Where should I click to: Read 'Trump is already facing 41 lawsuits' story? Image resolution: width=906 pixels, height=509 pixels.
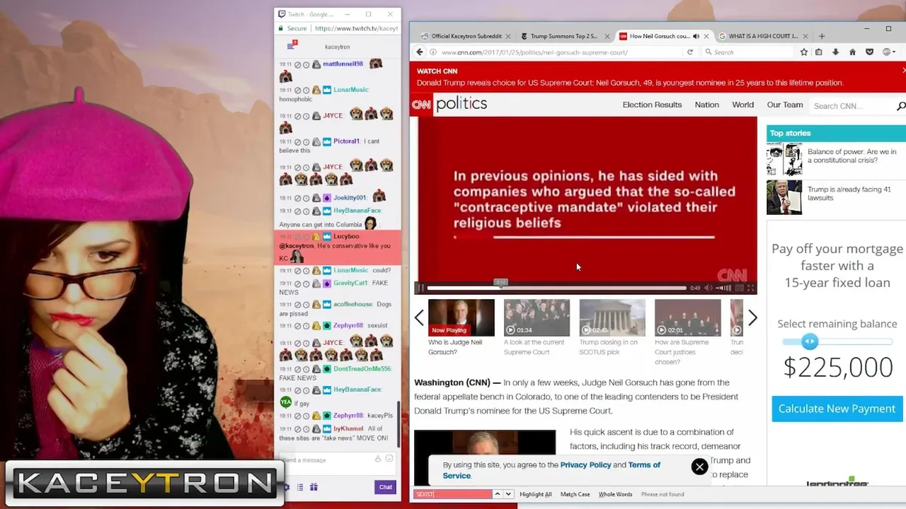pyautogui.click(x=849, y=194)
